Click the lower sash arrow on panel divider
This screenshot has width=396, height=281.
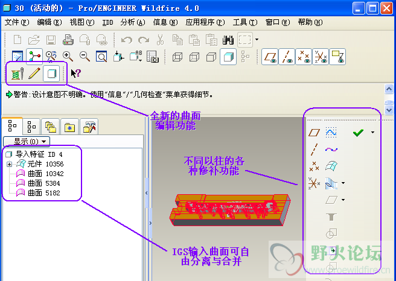pos(150,223)
